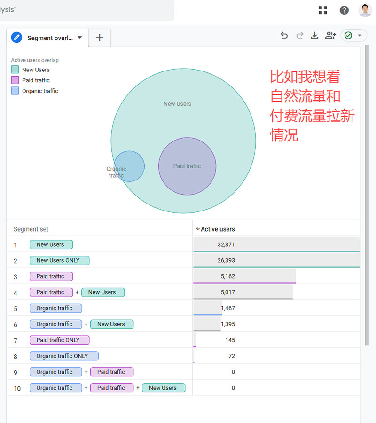Click the Share exploration people icon
This screenshot has width=376, height=423.
pos(330,36)
